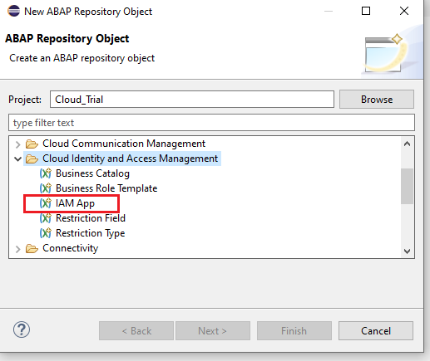This screenshot has height=361, width=430.
Task: Click the Connectivity folder icon
Action: (32, 248)
